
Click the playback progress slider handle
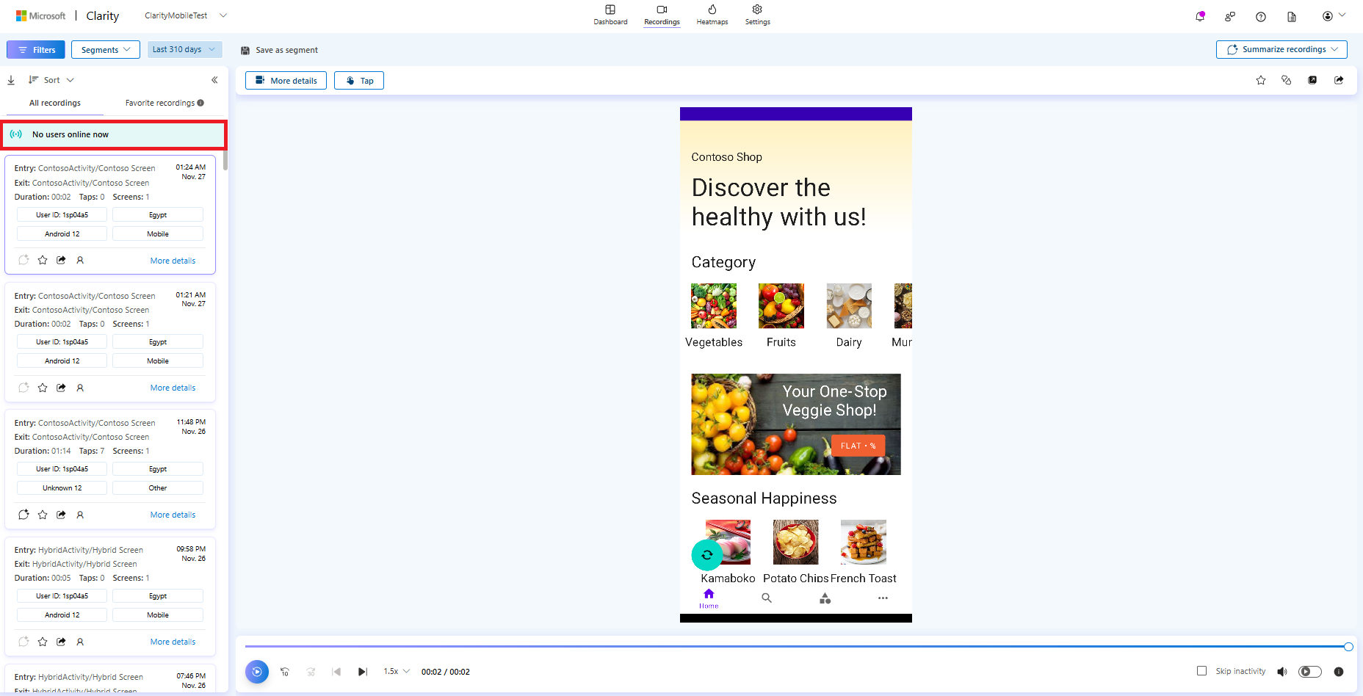[1348, 647]
